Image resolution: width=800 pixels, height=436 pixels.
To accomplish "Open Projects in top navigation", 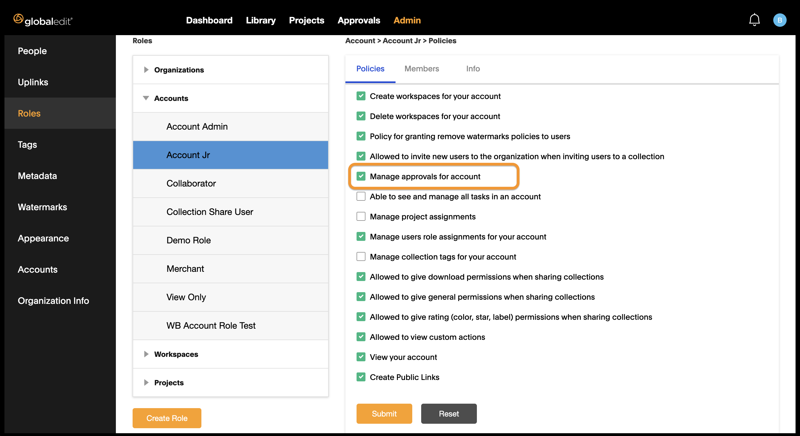I will [306, 20].
